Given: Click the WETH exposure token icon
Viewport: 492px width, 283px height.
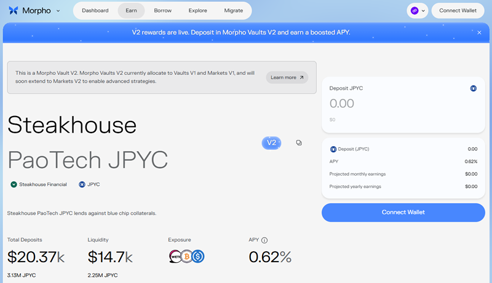Looking at the screenshot, I should click(175, 257).
